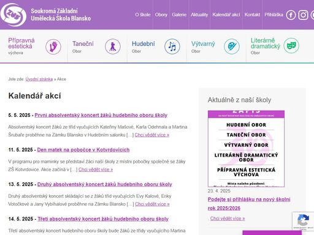
Task: Open Druhý absolventský koncert event link
Action: click(105, 184)
